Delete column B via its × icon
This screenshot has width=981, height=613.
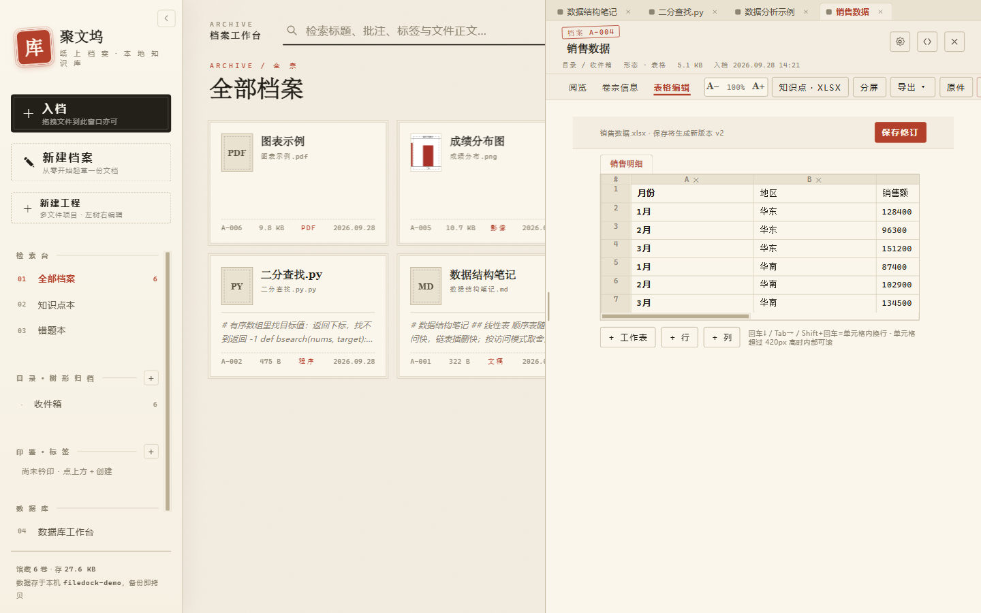click(x=819, y=180)
